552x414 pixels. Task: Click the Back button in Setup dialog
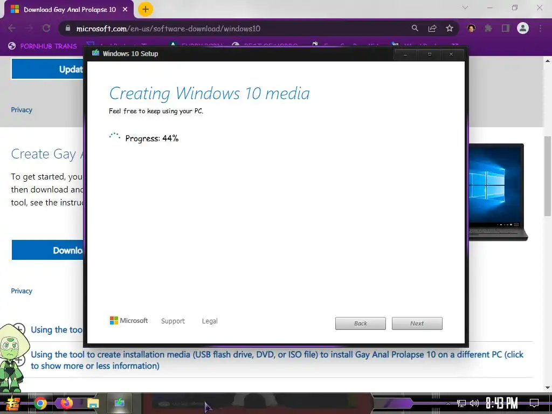361,323
